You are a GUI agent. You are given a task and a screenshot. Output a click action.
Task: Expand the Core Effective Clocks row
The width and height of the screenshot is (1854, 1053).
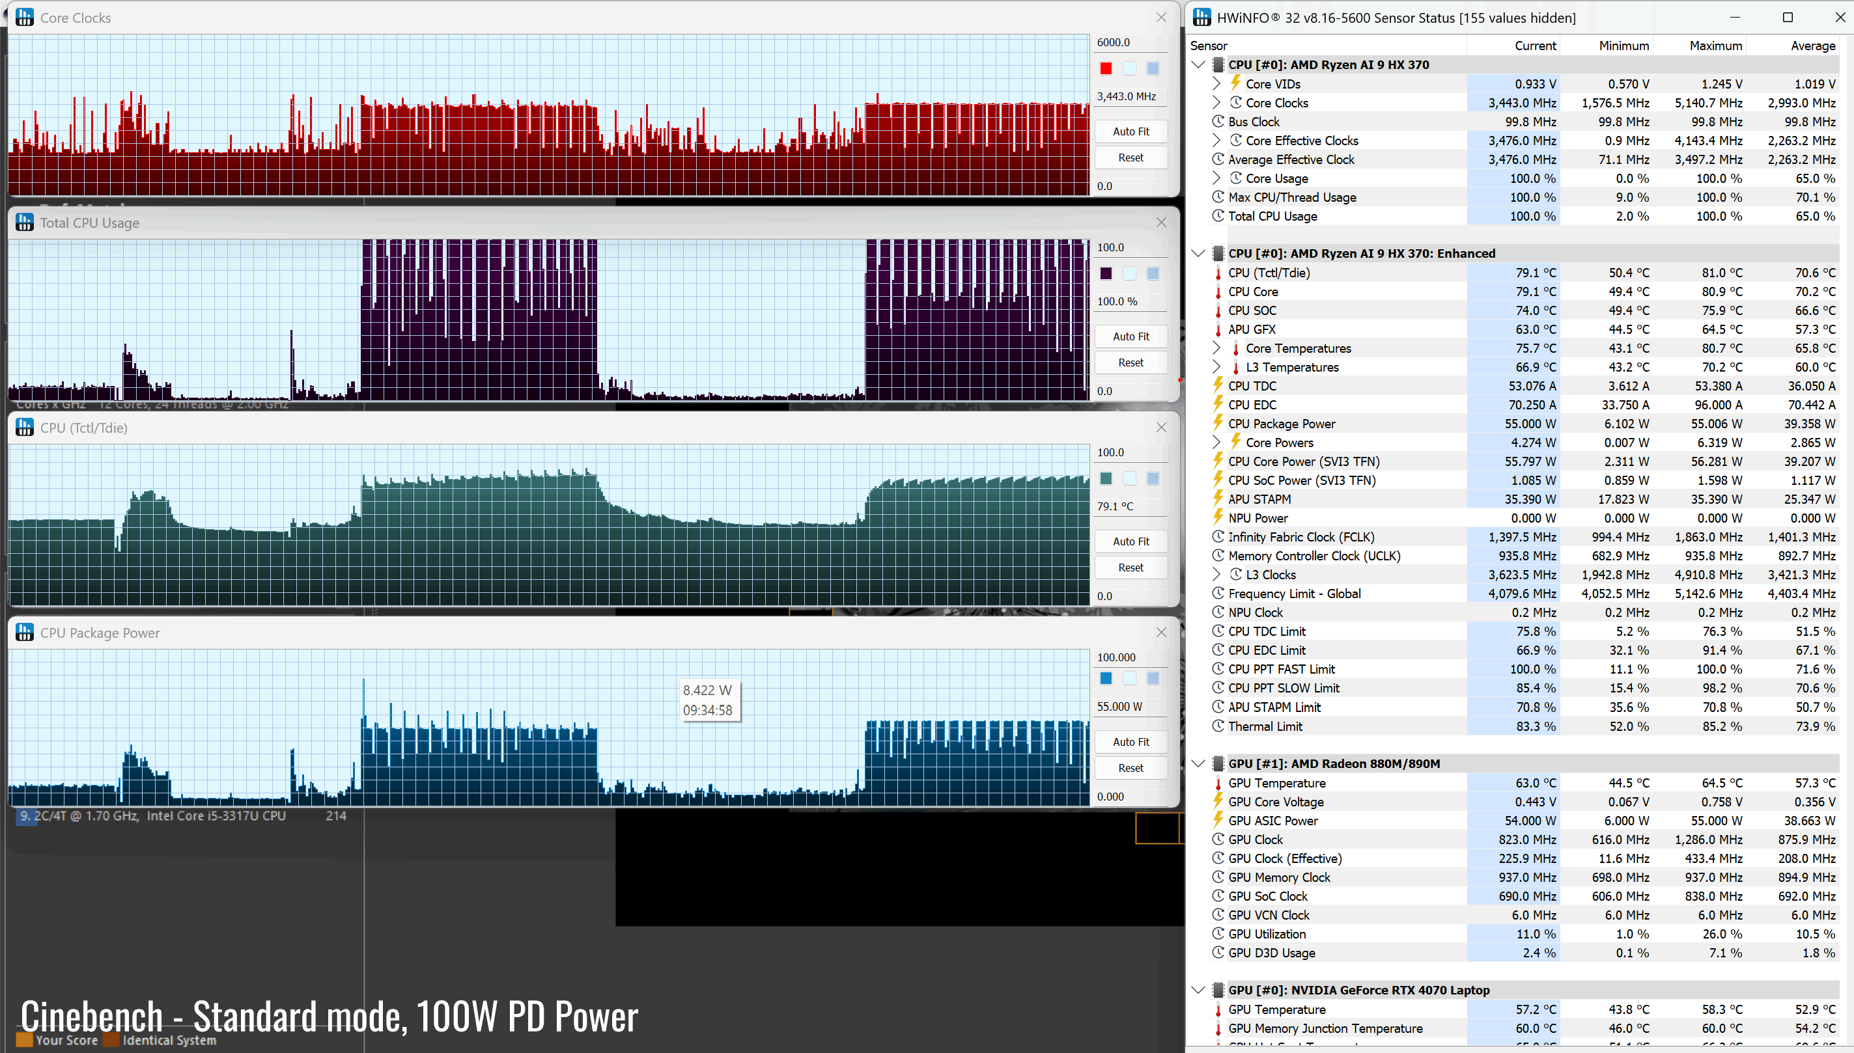(1216, 141)
